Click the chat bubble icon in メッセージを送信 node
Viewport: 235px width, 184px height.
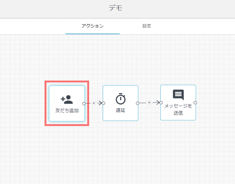point(178,95)
